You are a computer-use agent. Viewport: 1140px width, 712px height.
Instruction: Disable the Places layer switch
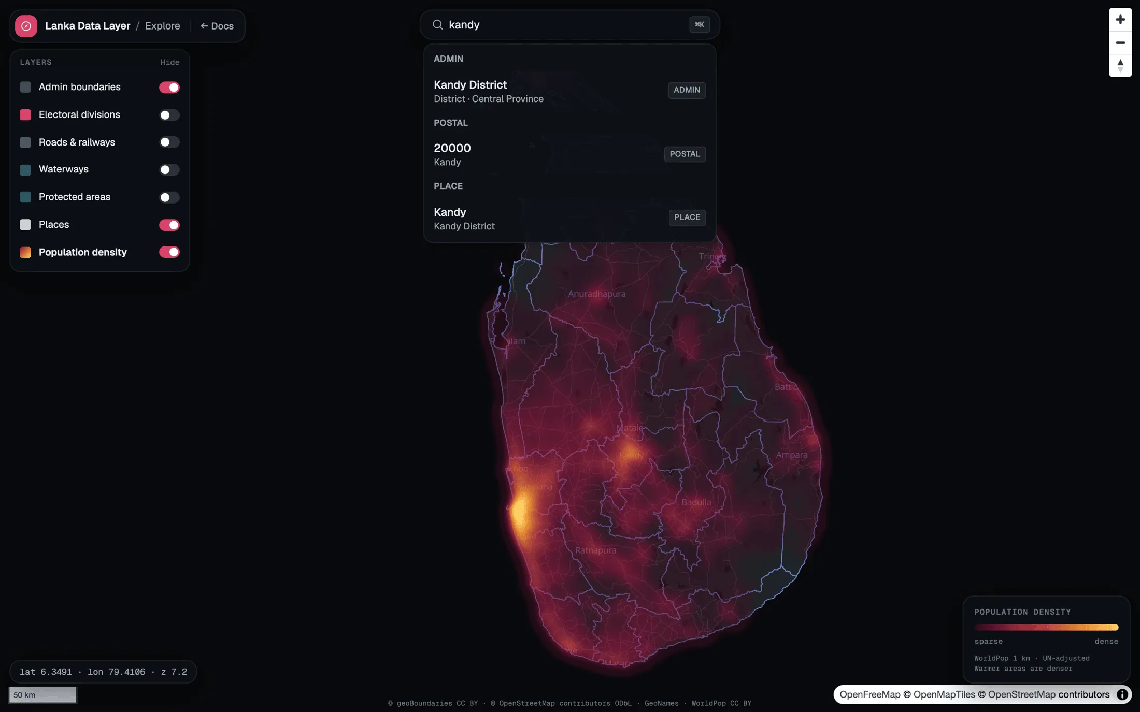pyautogui.click(x=169, y=225)
